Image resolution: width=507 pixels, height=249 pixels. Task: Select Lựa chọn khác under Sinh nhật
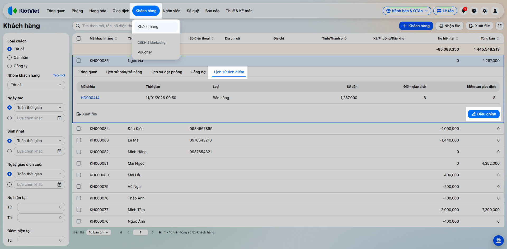tap(10, 151)
